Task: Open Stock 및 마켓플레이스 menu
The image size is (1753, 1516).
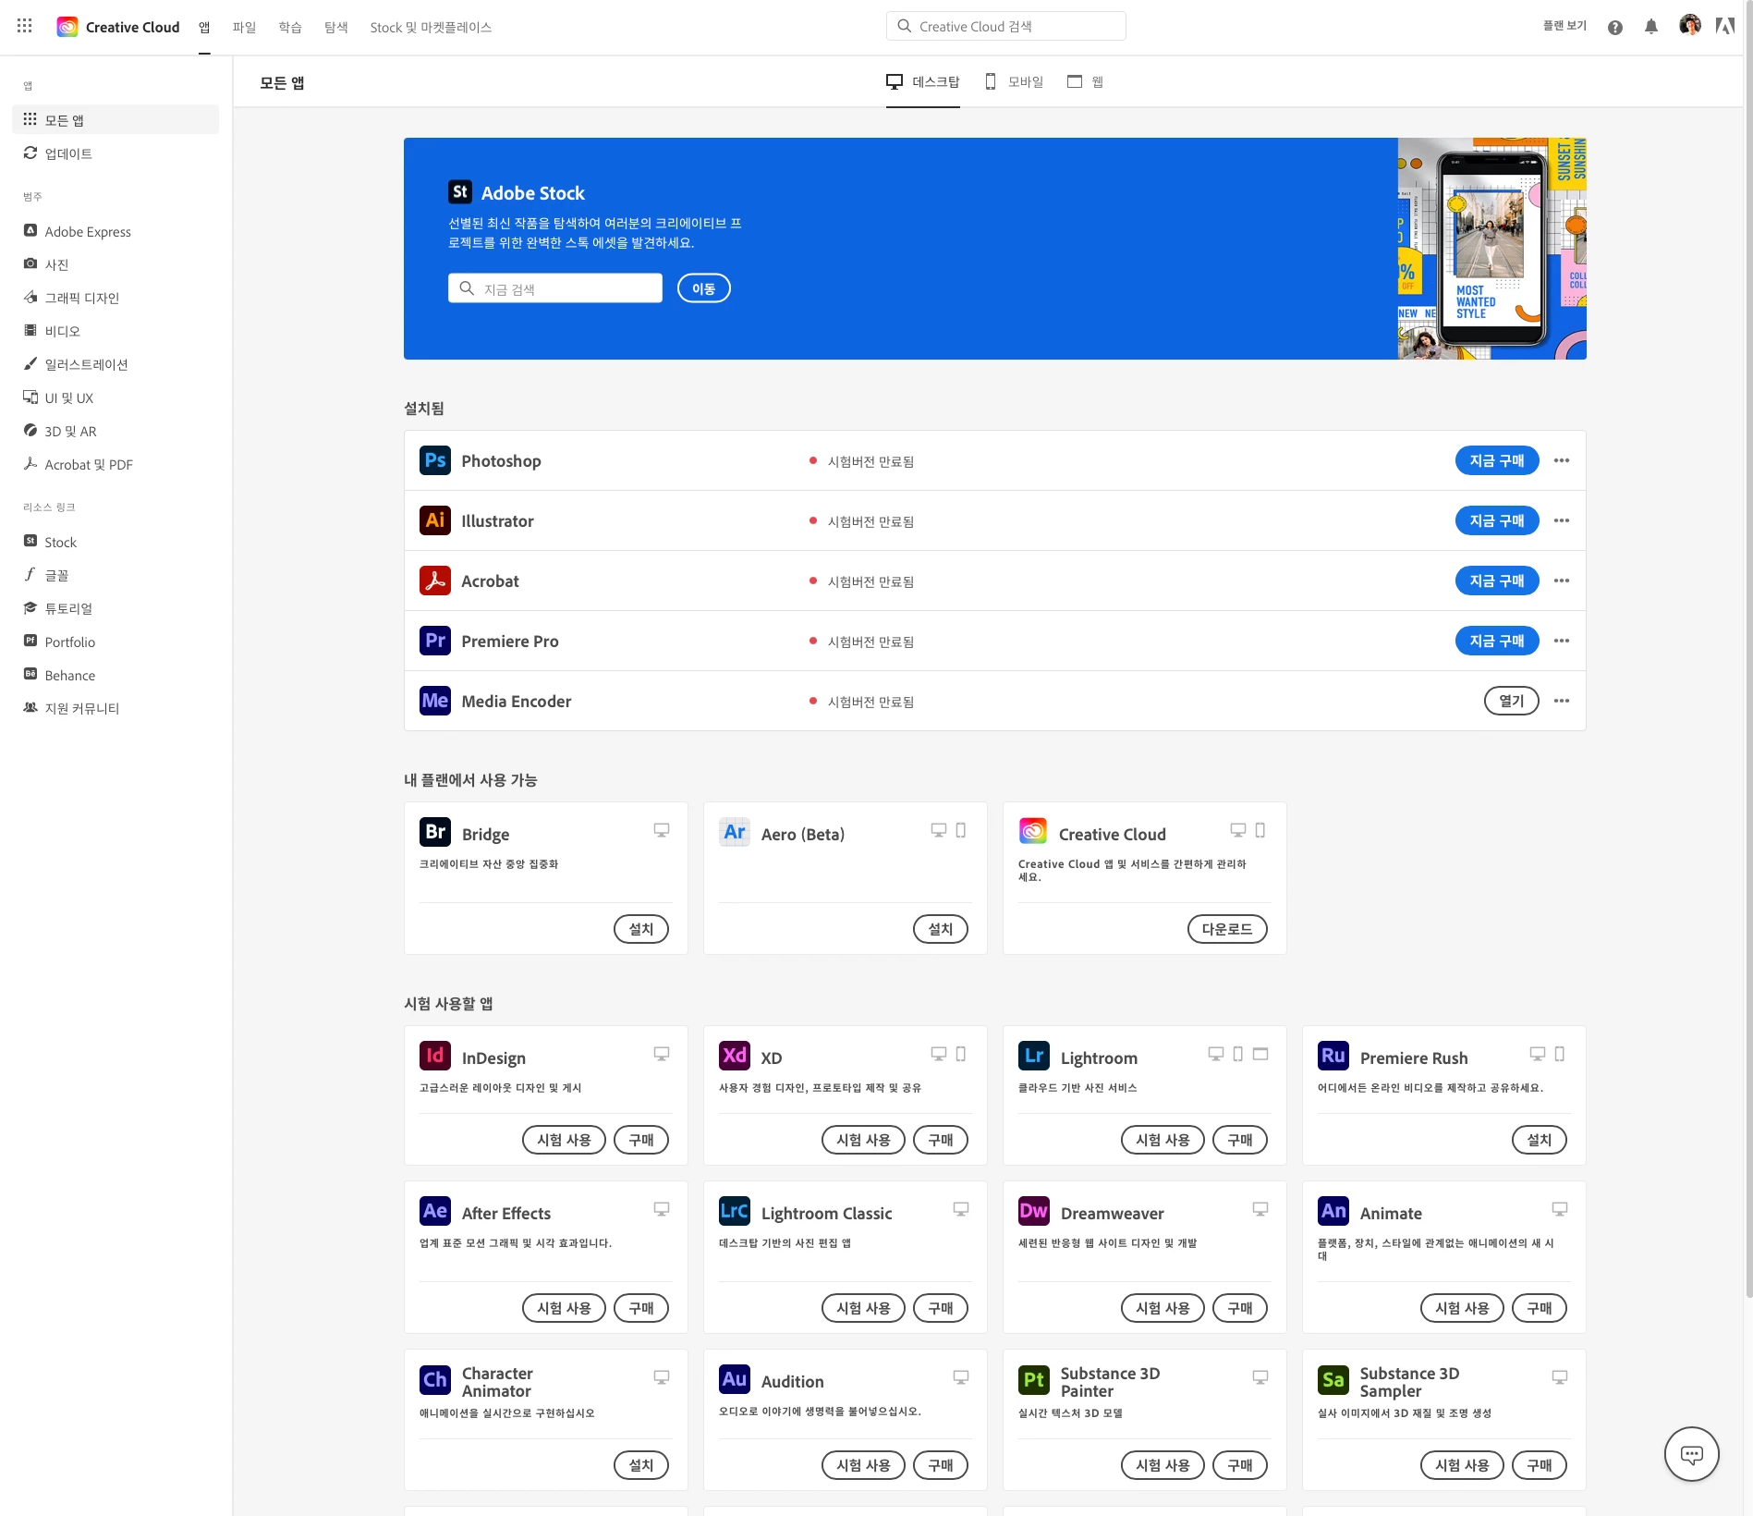Action: pos(431,27)
